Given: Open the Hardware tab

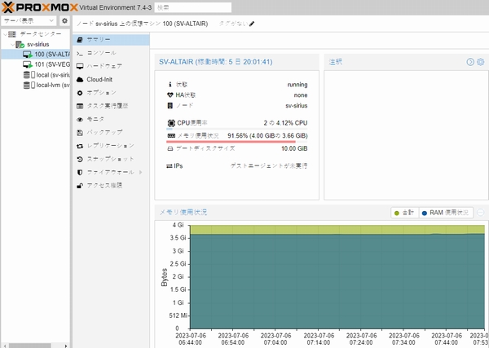Looking at the screenshot, I should (x=111, y=66).
